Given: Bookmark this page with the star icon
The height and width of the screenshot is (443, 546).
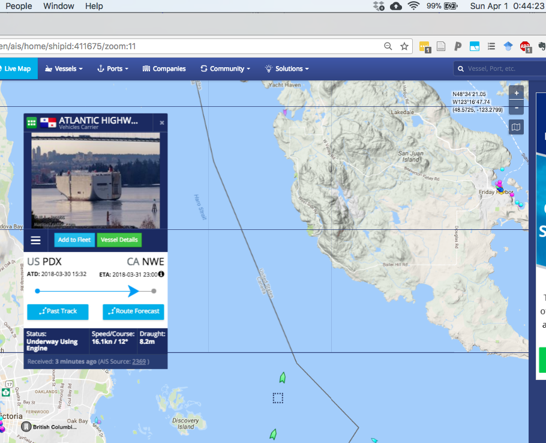Looking at the screenshot, I should coord(404,46).
